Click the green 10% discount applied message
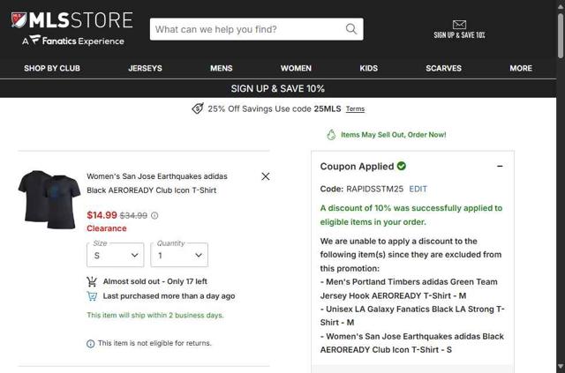This screenshot has width=565, height=373. point(411,215)
